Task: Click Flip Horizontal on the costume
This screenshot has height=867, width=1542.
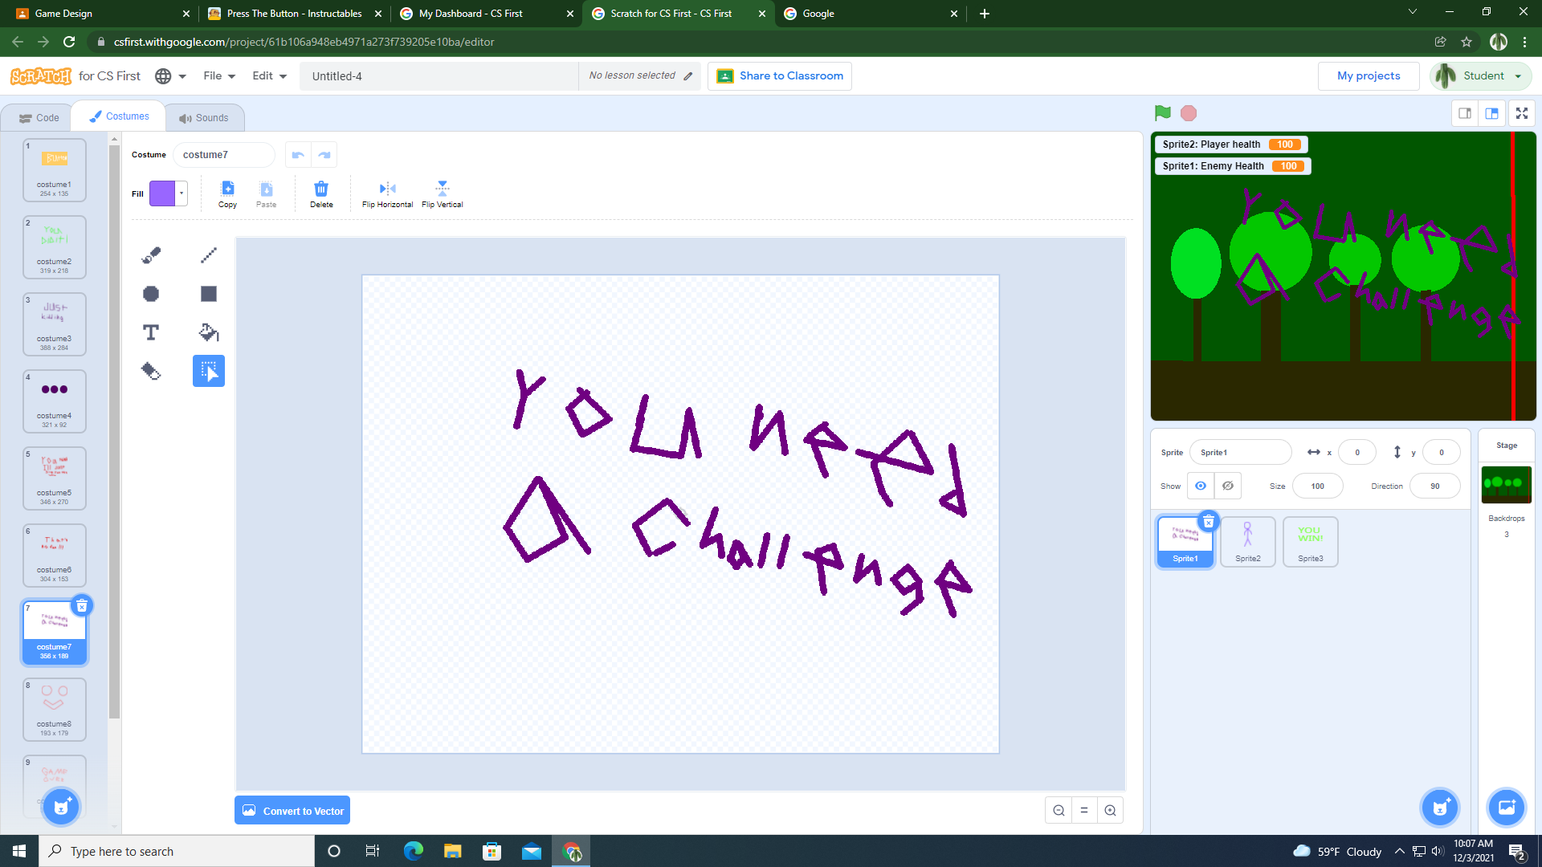Action: click(x=386, y=193)
